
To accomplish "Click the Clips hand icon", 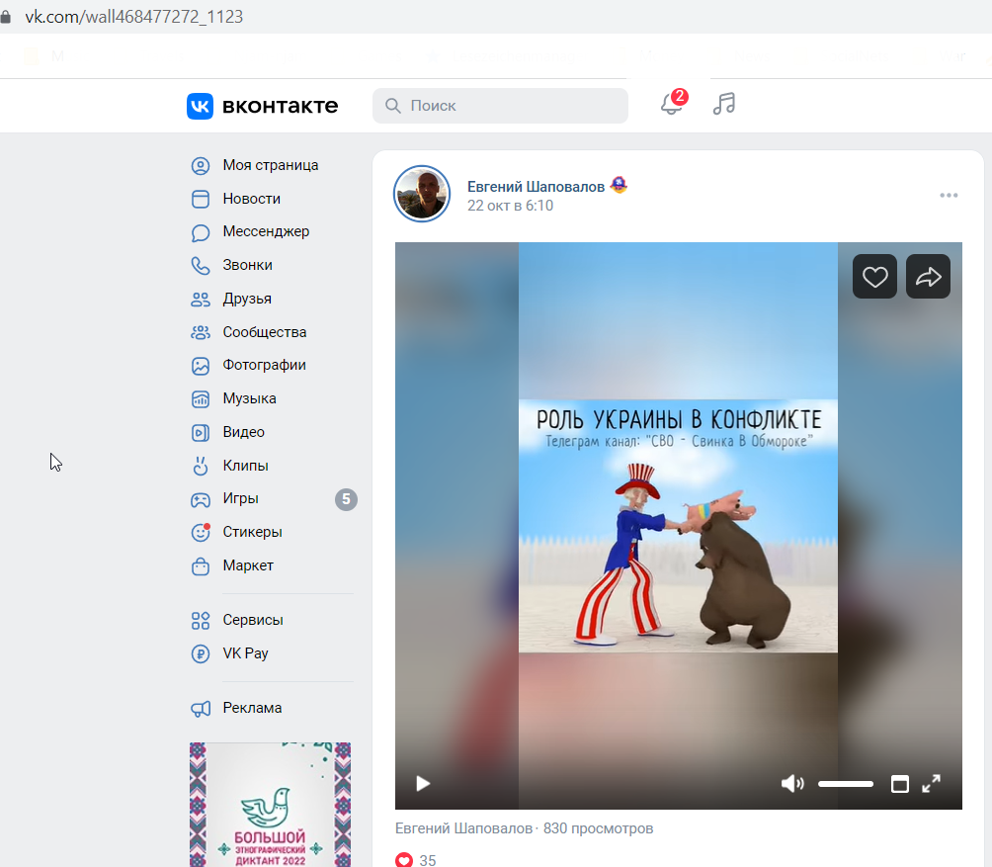I will 201,467.
